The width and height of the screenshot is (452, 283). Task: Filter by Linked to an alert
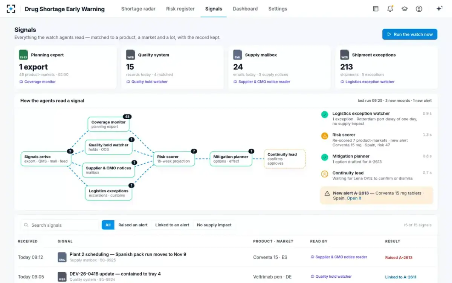[172, 225]
